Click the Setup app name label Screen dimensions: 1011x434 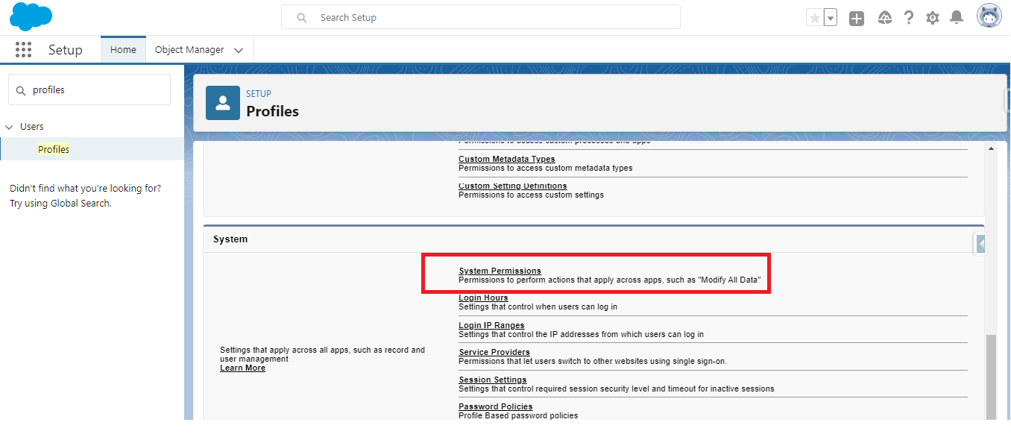tap(65, 50)
